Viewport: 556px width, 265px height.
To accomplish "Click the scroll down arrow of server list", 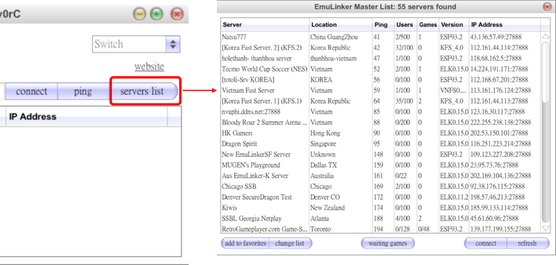I will pos(546,229).
